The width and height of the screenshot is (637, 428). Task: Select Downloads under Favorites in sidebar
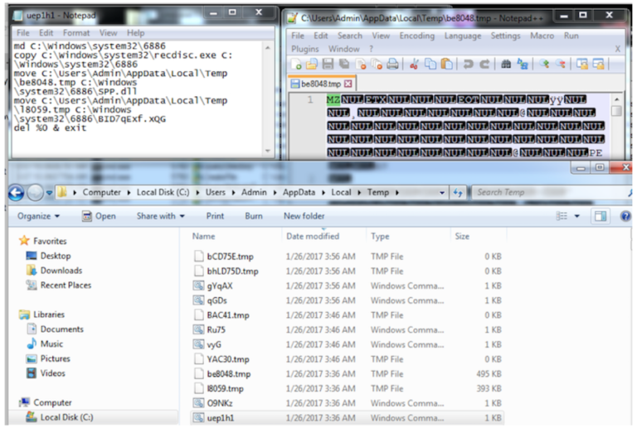coord(61,271)
